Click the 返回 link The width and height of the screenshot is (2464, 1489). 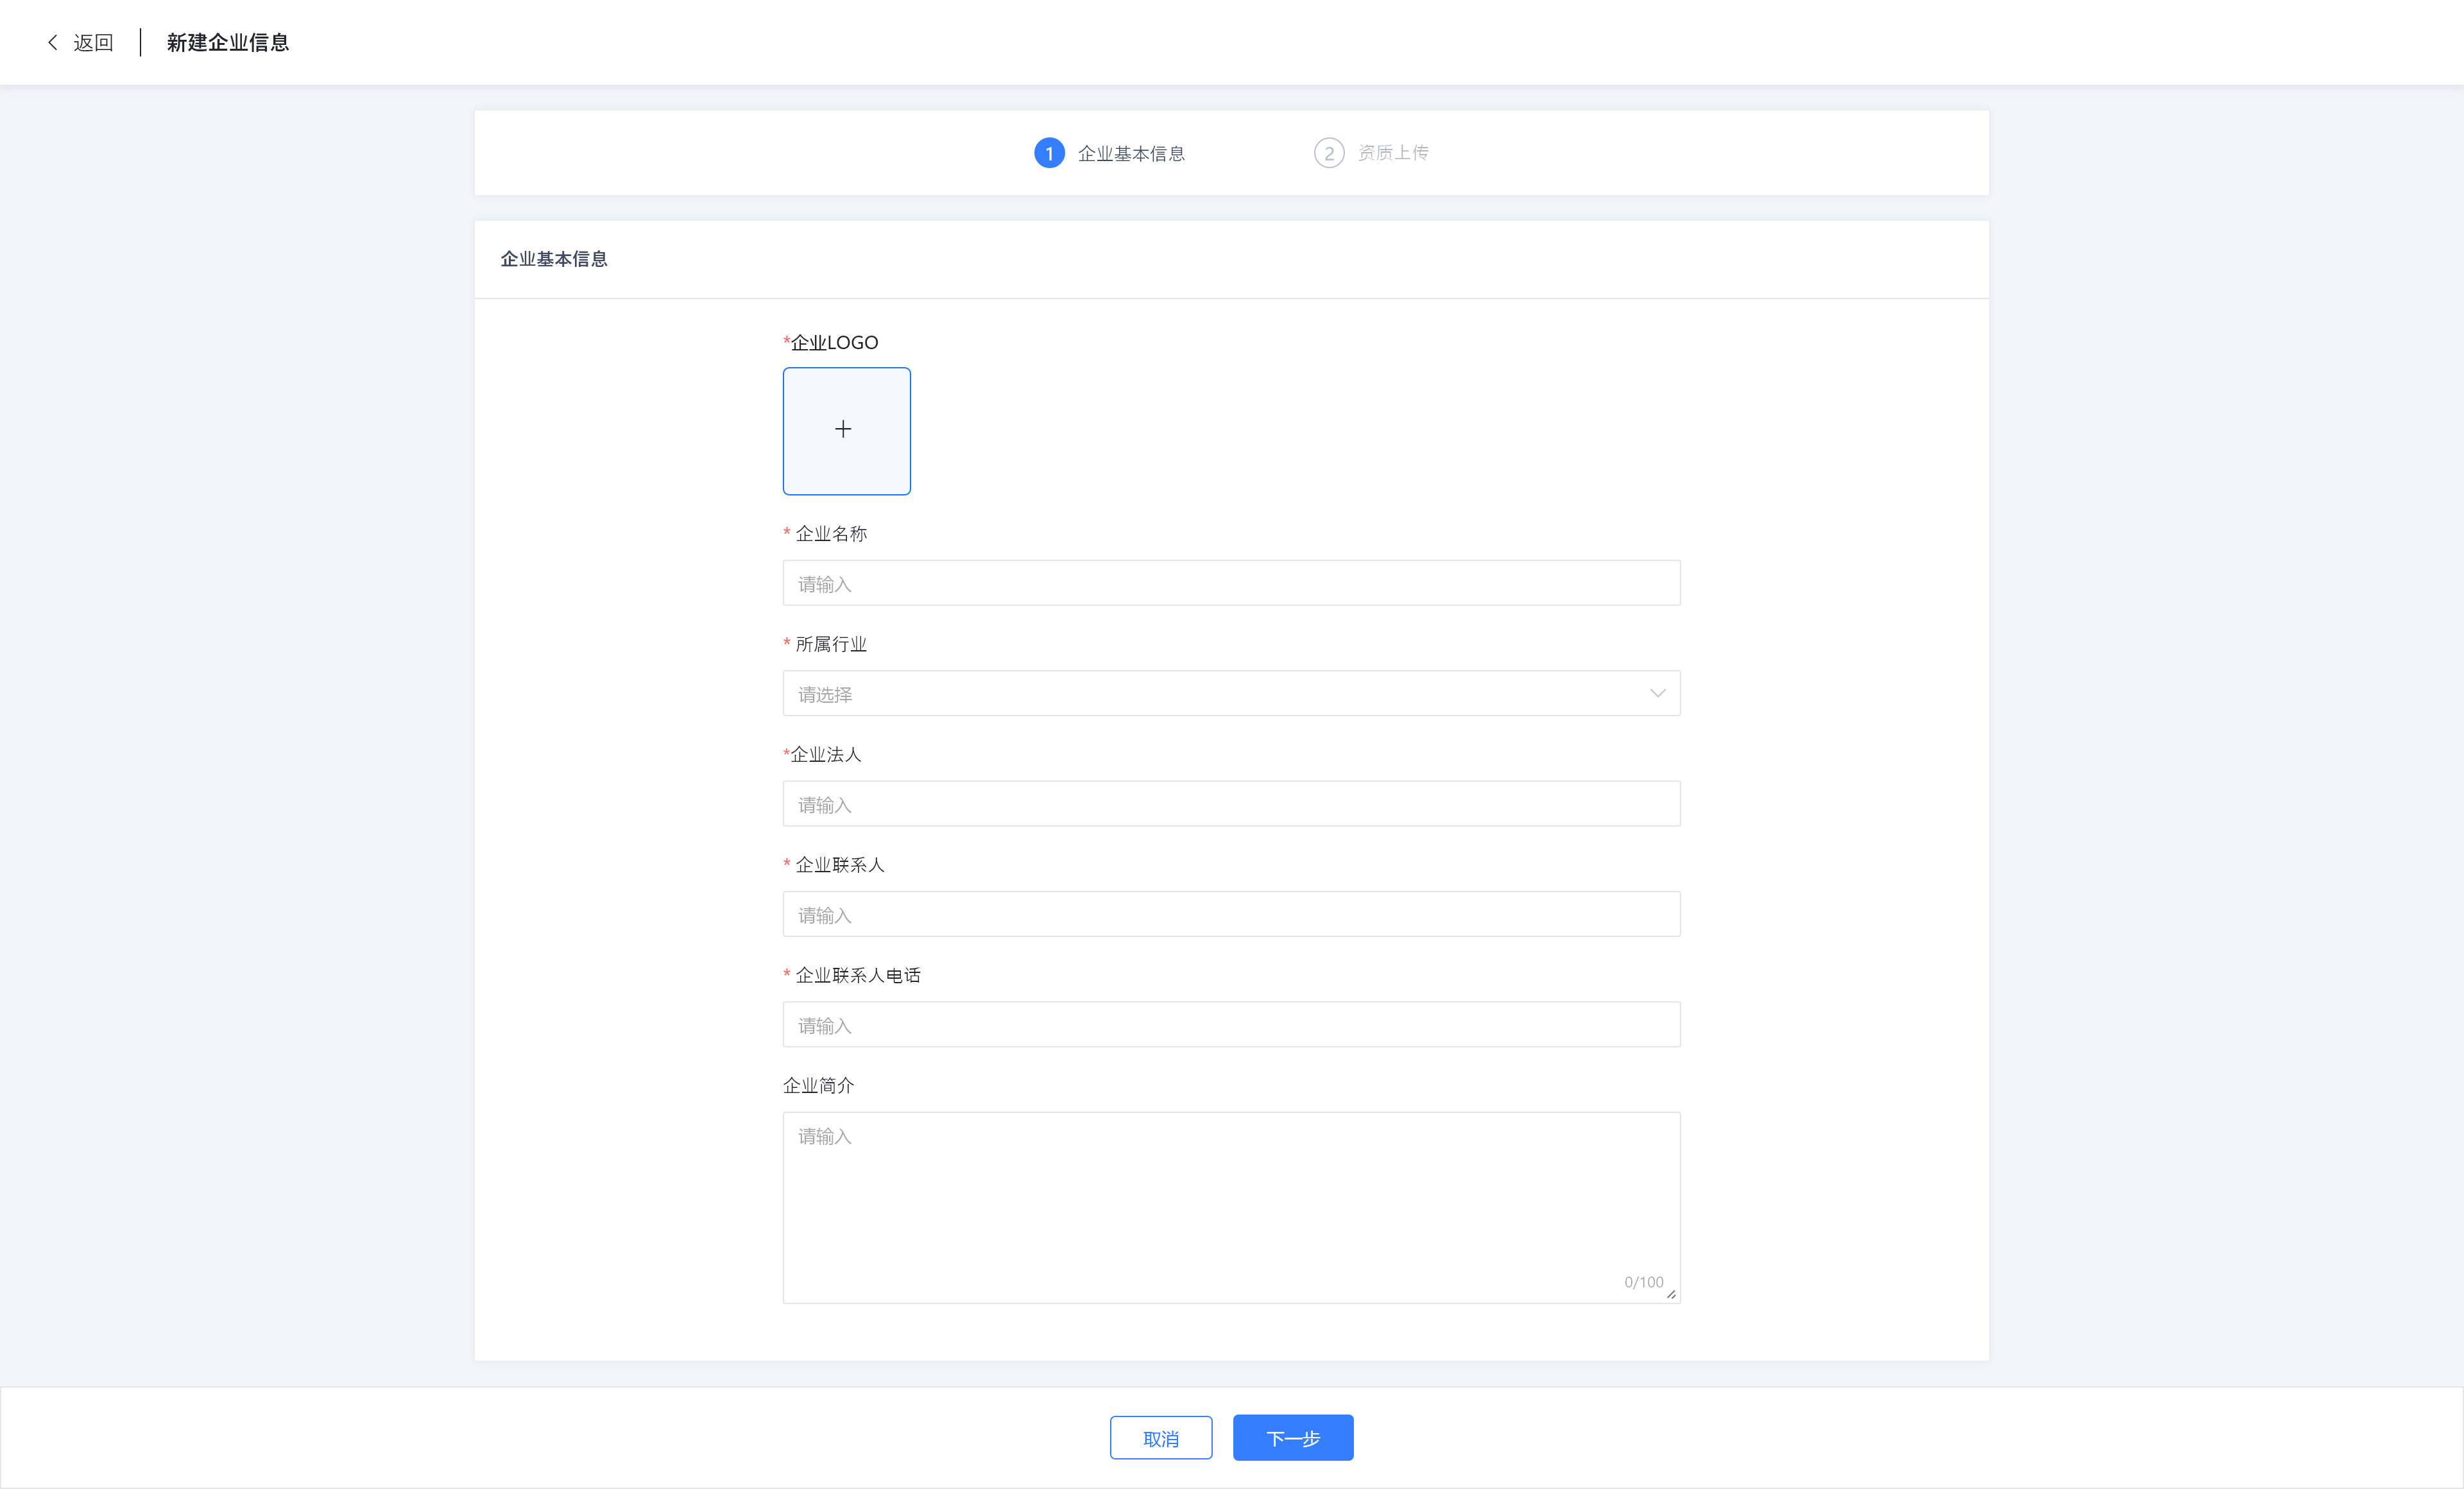click(x=93, y=42)
